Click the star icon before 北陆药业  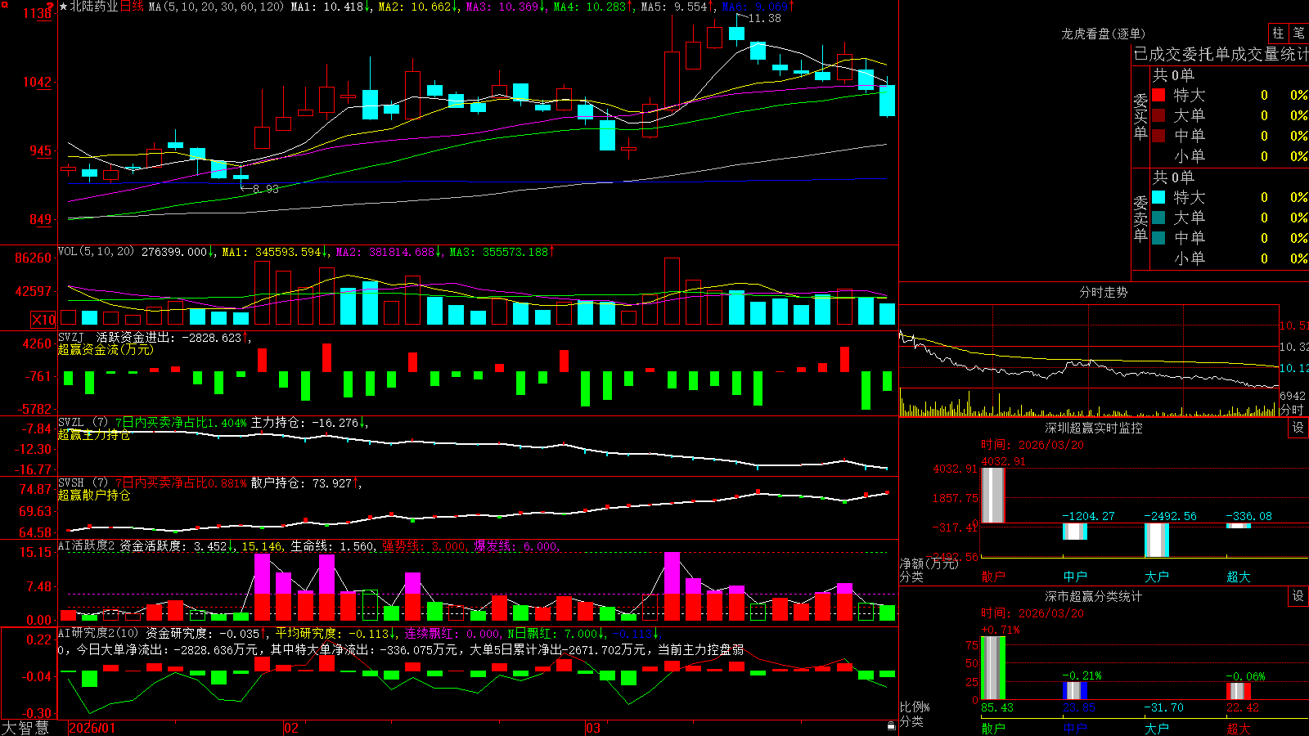coord(64,7)
